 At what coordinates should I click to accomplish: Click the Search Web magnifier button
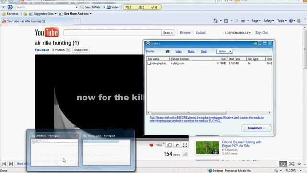[90, 7]
